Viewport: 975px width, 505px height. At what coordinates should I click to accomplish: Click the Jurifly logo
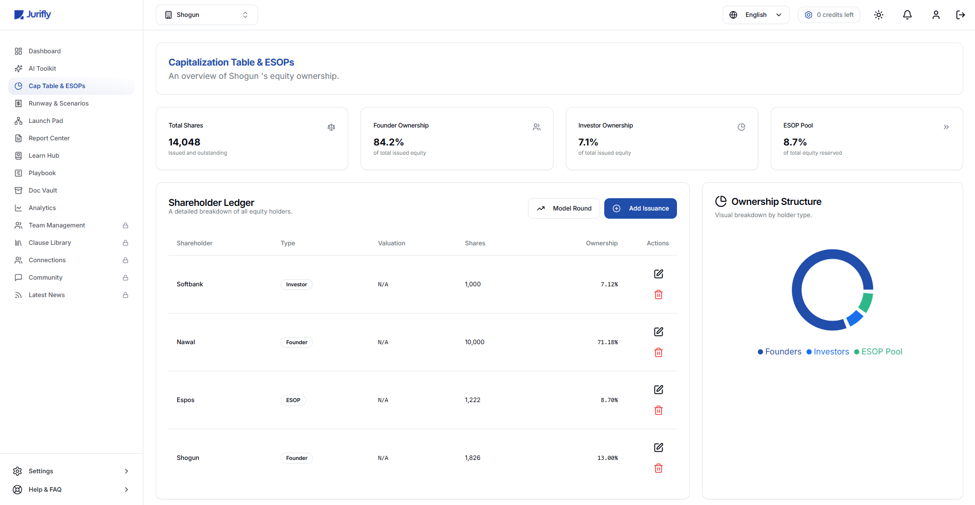[x=32, y=14]
